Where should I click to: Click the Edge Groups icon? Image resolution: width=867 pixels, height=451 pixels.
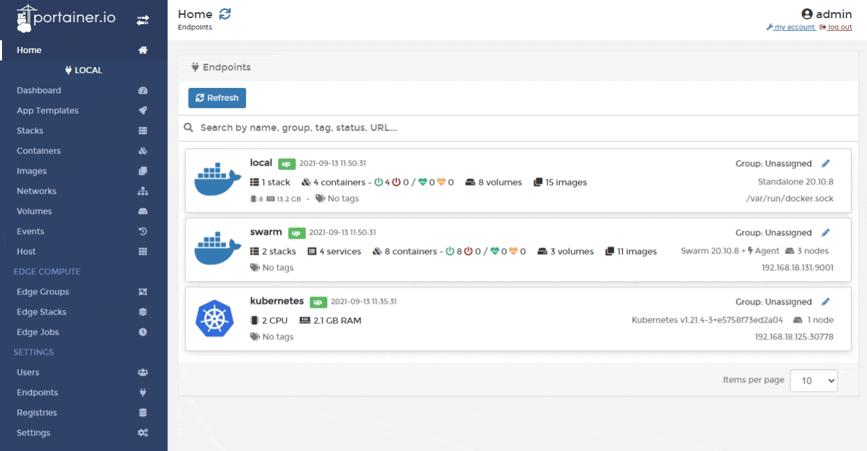coord(142,292)
